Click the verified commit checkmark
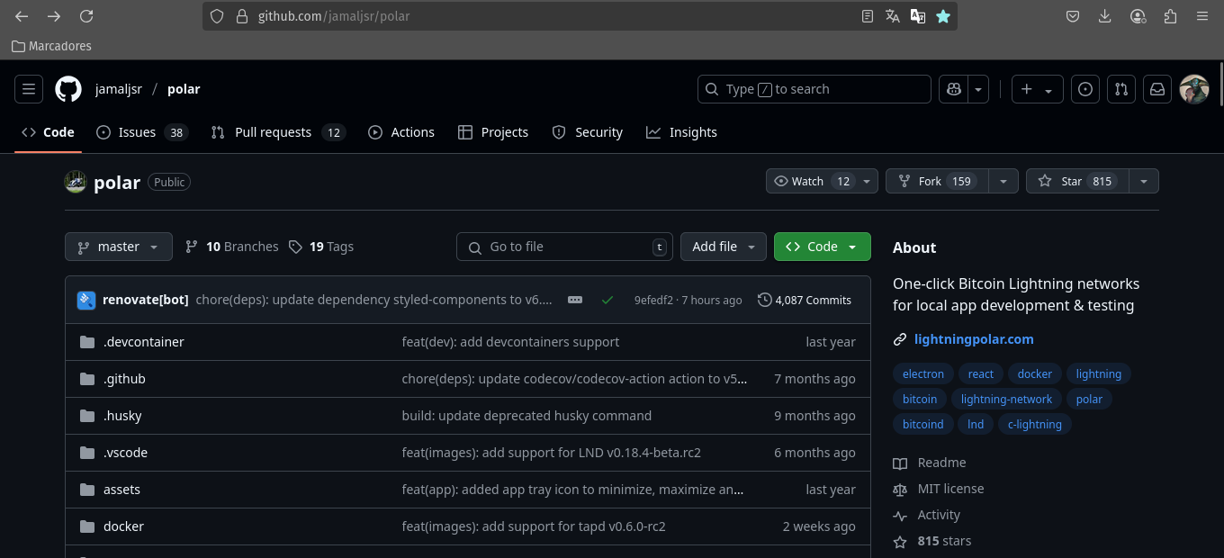 (x=607, y=300)
